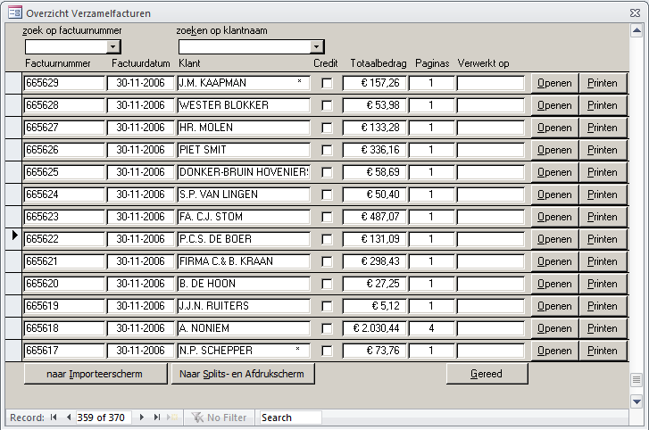Go to first record in navigation bar
Image resolution: width=649 pixels, height=430 pixels.
[x=54, y=418]
